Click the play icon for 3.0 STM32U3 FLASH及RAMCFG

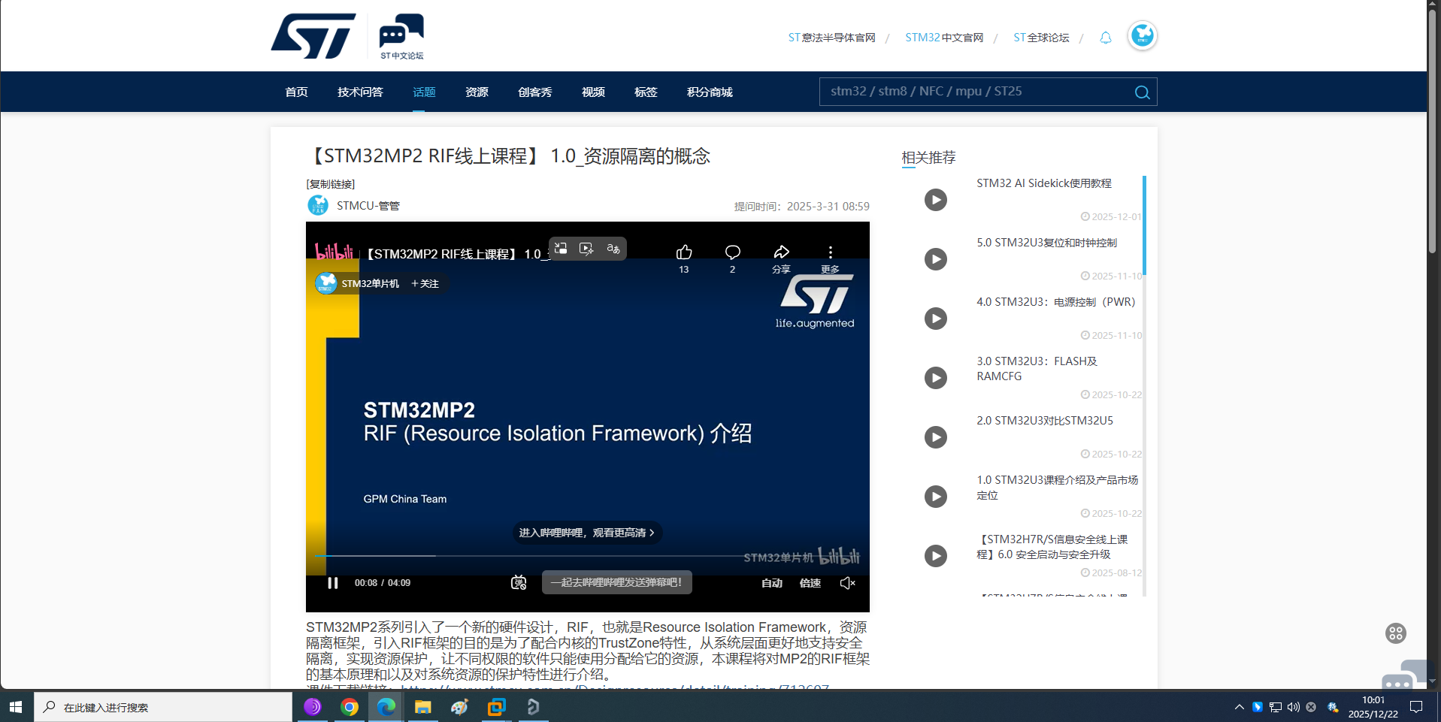click(x=935, y=378)
